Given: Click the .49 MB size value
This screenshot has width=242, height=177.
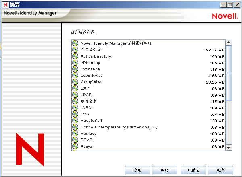Looking at the screenshot, I should point(218,121).
